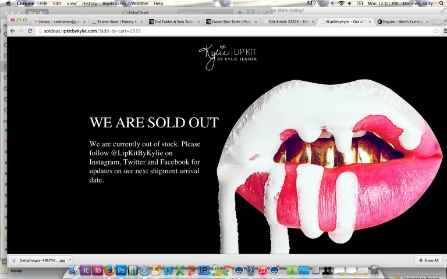Bookmark this page with the star icon

coord(436,31)
